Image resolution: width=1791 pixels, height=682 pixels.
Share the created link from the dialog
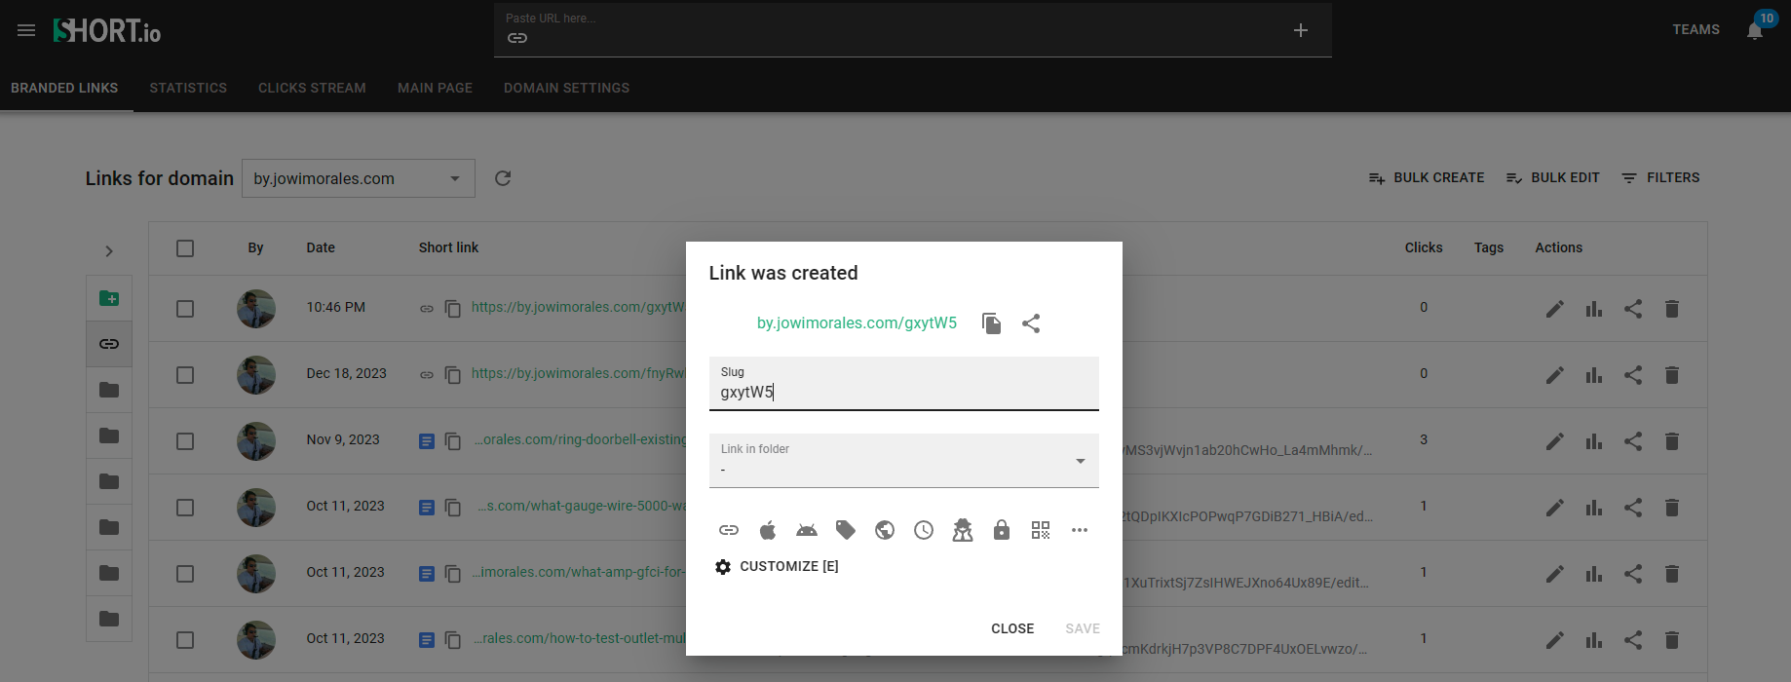[1031, 323]
